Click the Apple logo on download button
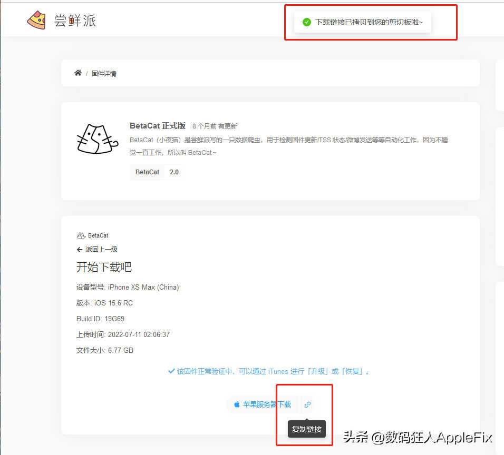The width and height of the screenshot is (504, 455). 237,404
